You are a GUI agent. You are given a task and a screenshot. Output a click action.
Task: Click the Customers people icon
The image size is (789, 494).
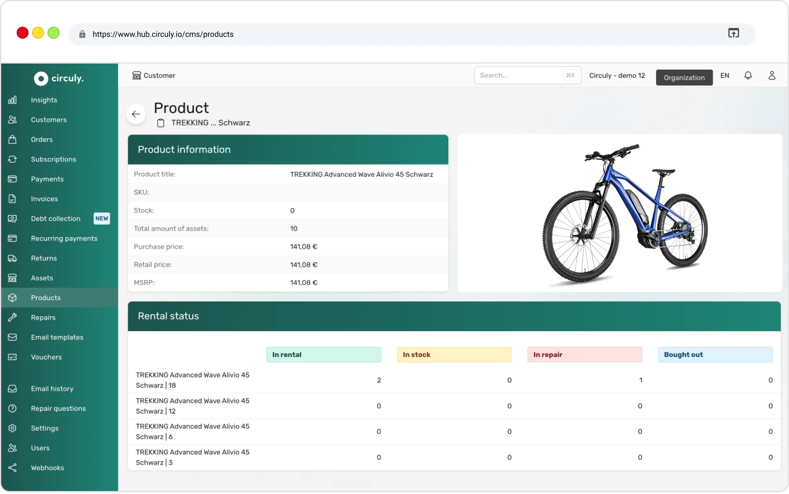pos(12,120)
